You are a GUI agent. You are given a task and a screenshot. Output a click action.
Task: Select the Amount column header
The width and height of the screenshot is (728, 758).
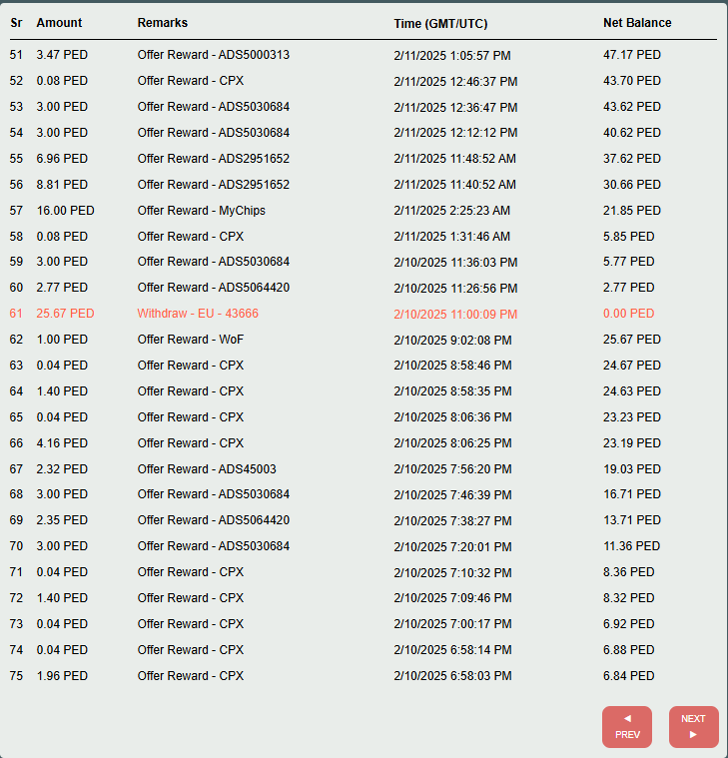click(59, 23)
